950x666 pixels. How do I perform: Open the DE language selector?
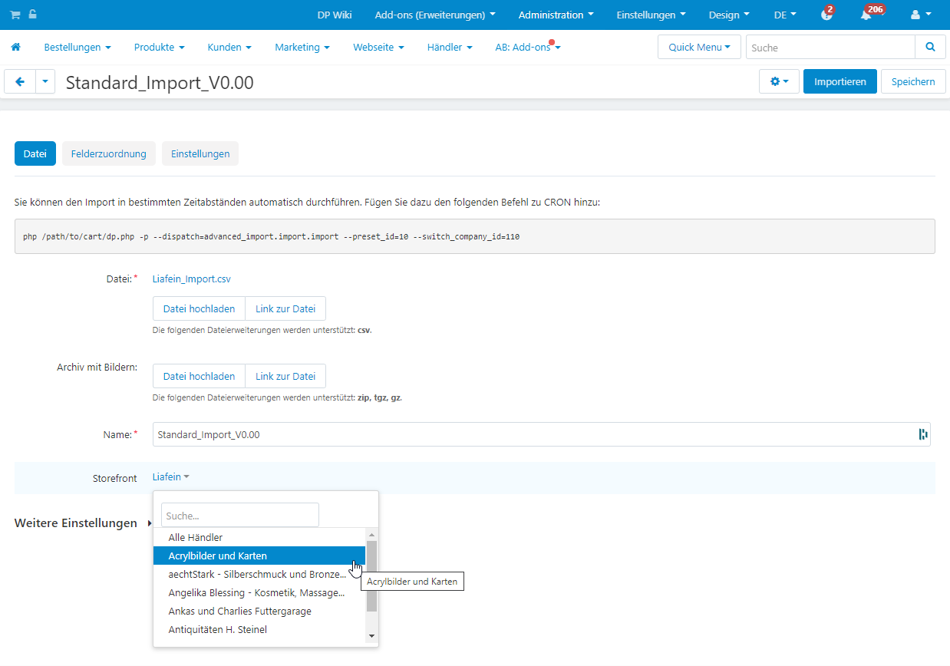click(785, 15)
